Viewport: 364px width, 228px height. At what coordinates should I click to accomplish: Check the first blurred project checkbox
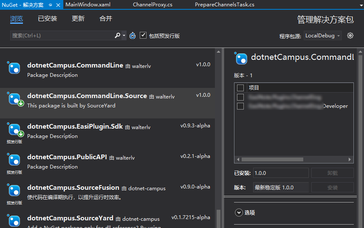click(x=240, y=97)
